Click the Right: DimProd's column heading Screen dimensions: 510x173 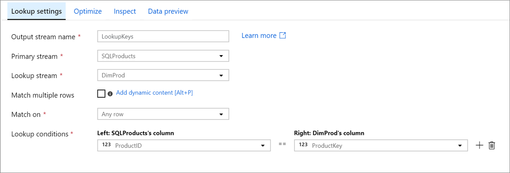click(329, 133)
